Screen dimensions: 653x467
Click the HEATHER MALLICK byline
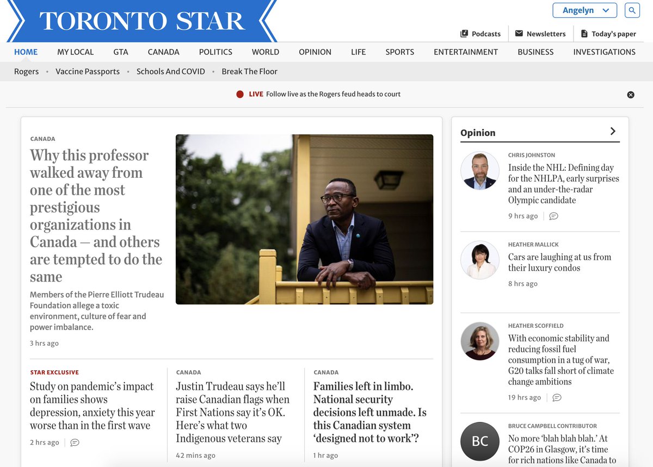533,245
